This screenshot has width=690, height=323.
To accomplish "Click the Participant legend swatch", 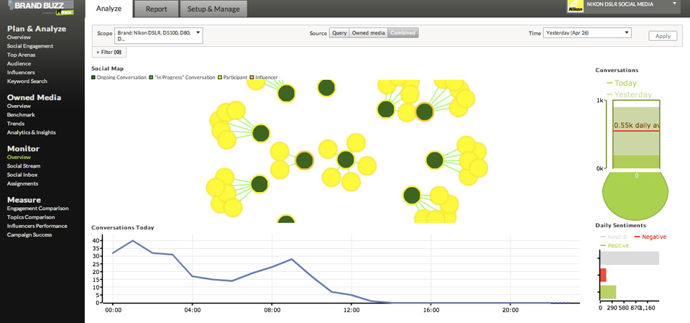I will 220,77.
